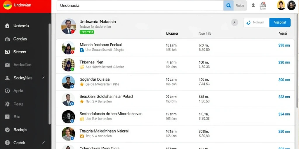Click the gold star under Sodandar Dulsiaa
Screen dimensions: 299x149
tap(82, 84)
